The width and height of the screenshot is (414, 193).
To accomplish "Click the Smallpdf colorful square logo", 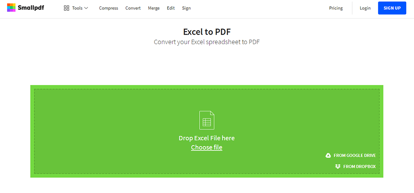I will [x=12, y=8].
